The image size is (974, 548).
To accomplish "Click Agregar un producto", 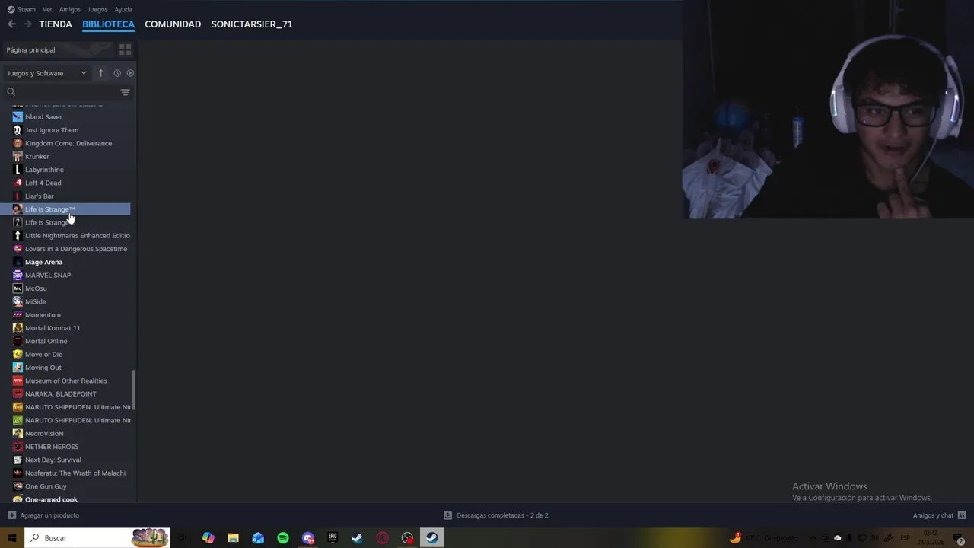I will coord(43,515).
